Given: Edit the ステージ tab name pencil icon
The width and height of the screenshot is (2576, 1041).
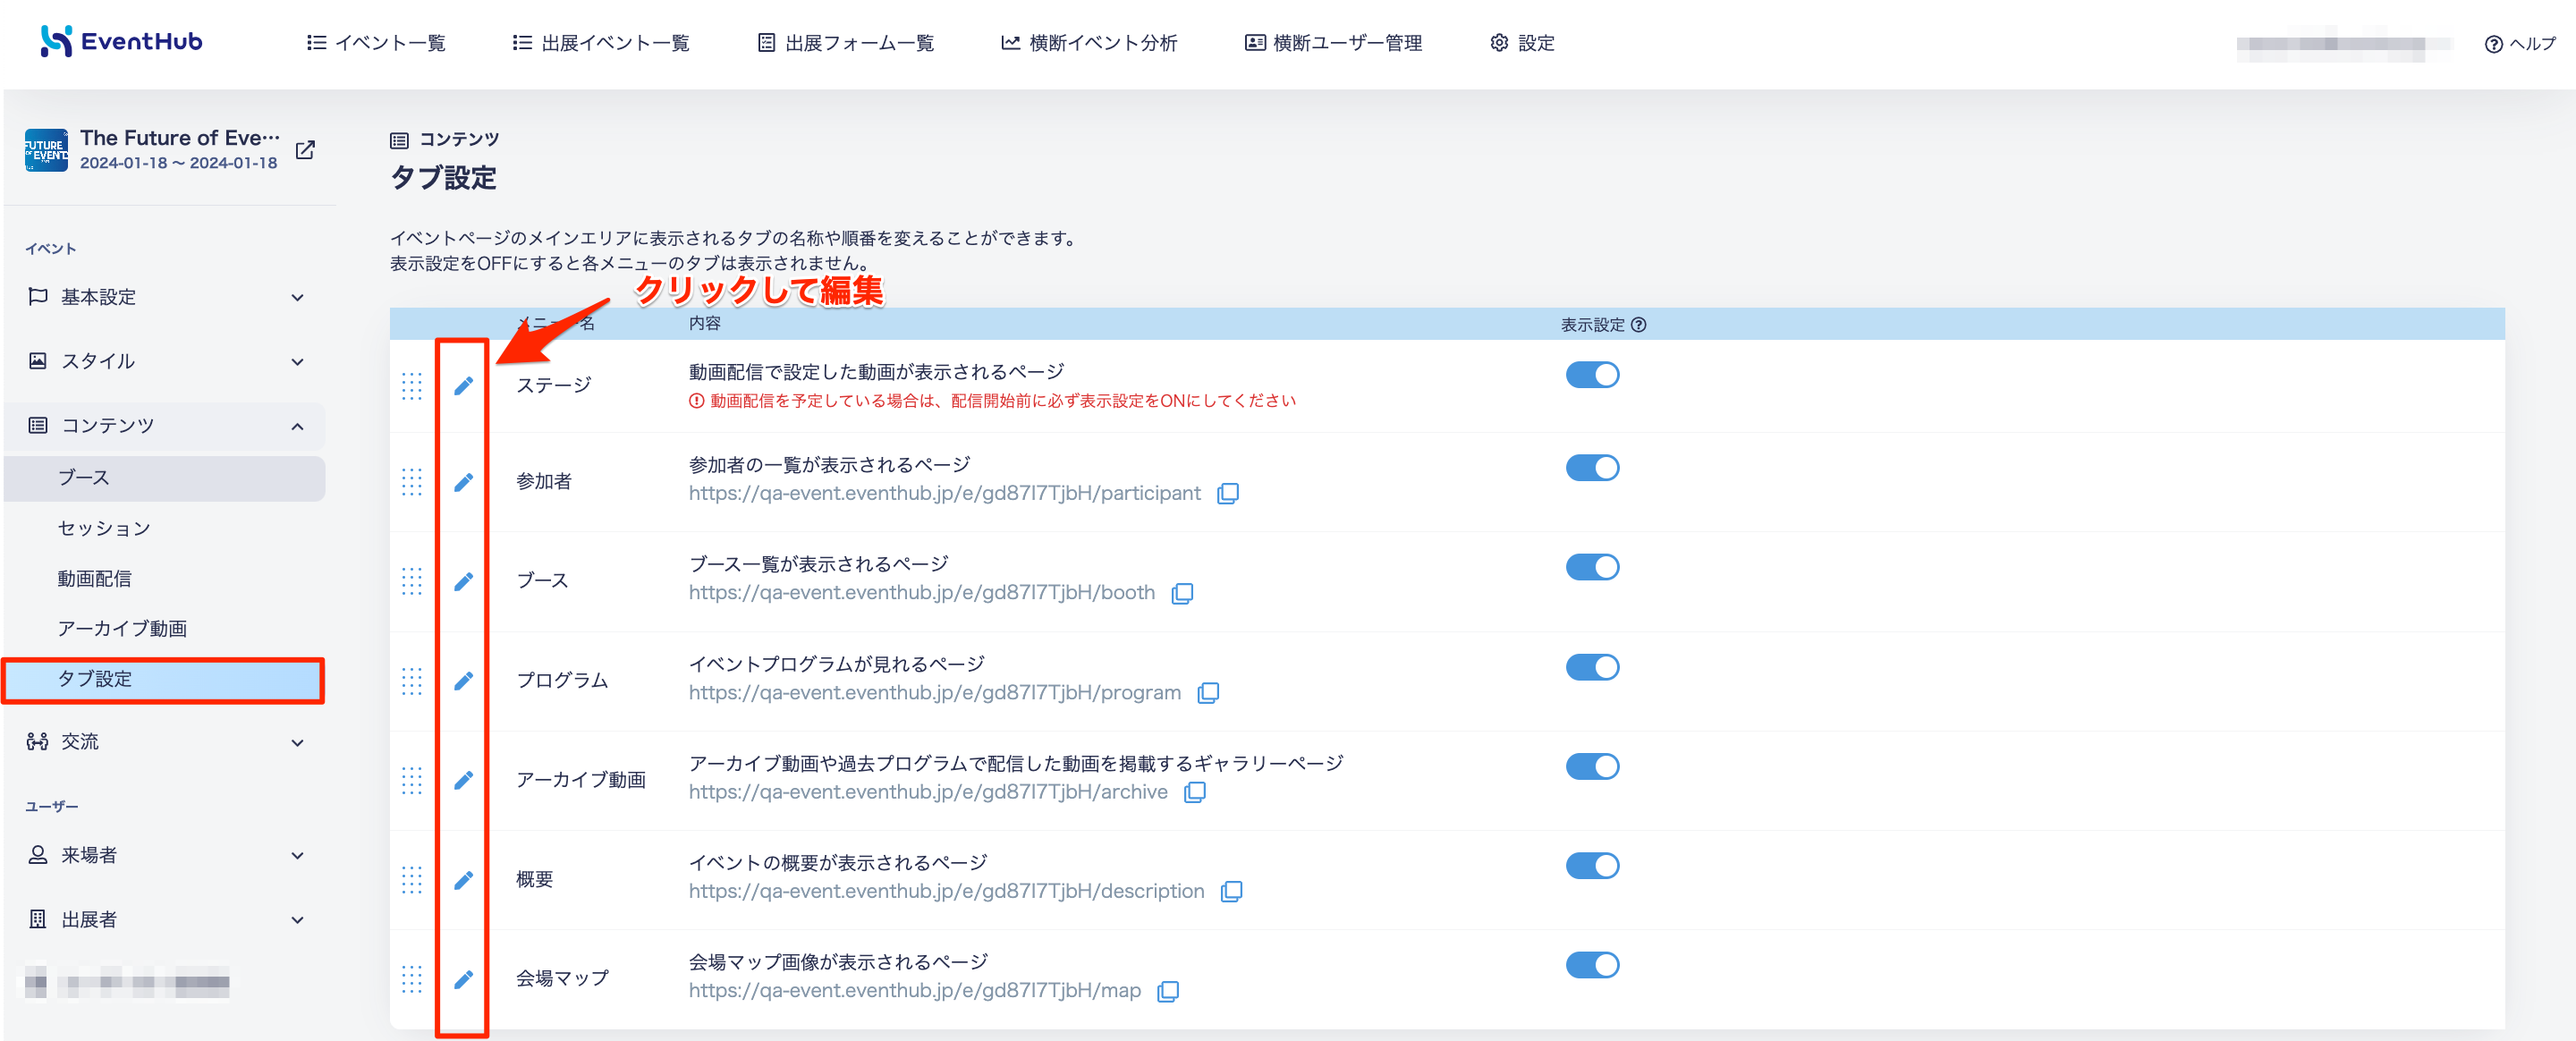Looking at the screenshot, I should [463, 385].
